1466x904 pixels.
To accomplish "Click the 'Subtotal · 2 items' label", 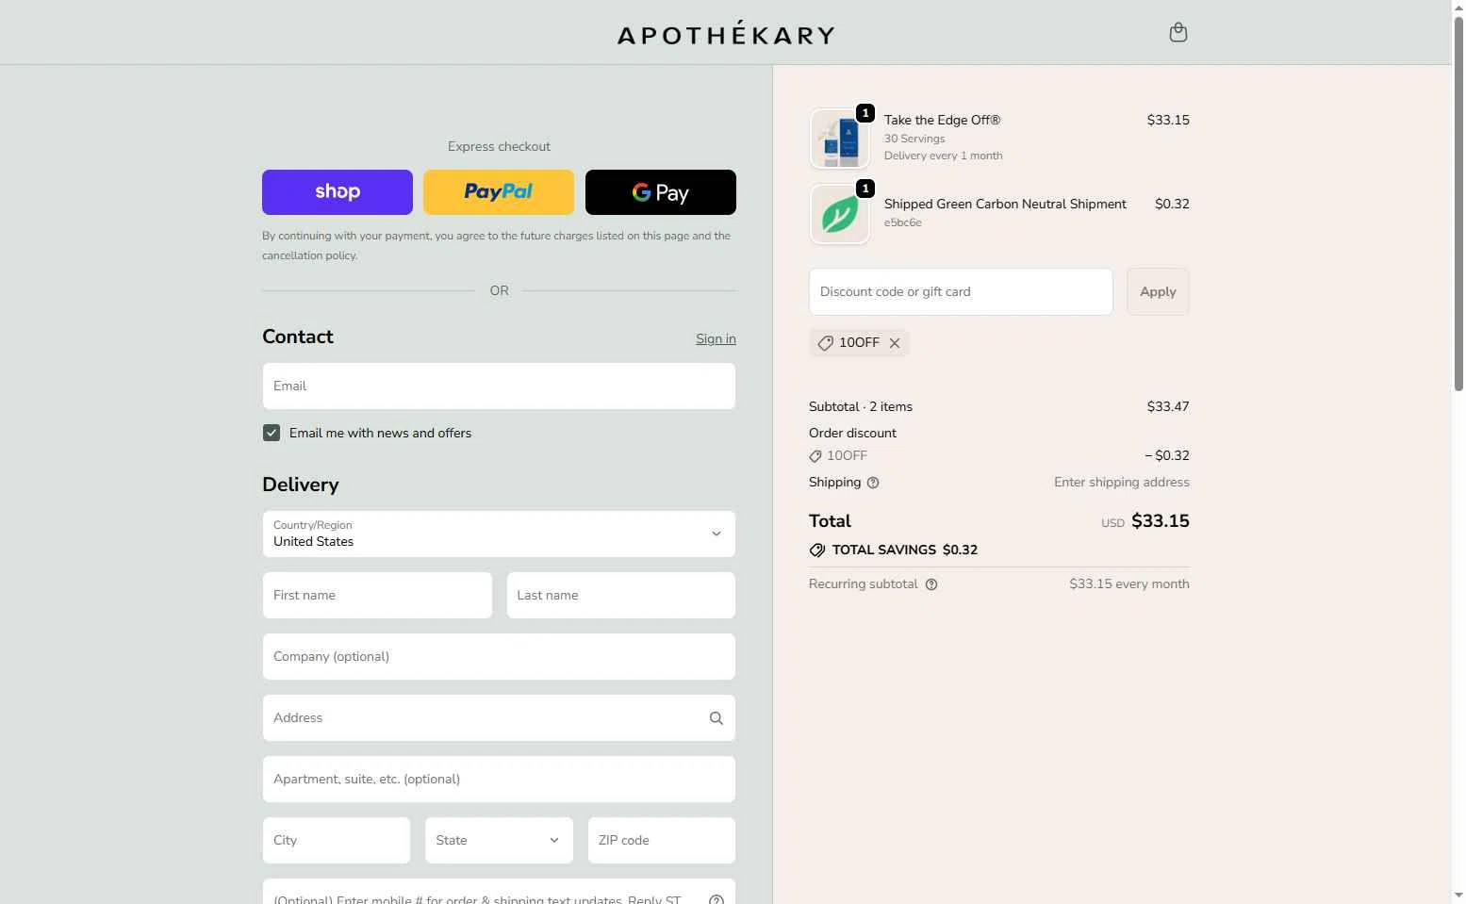I will point(861,407).
